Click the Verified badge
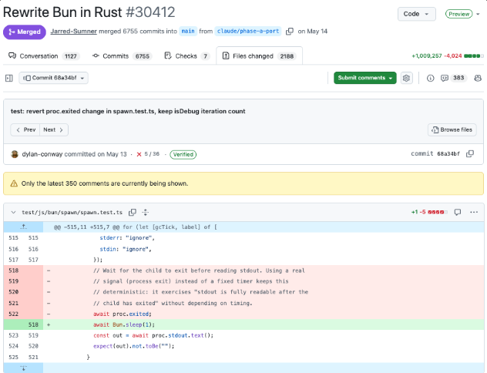Screen dimensions: 487x373 (183, 154)
